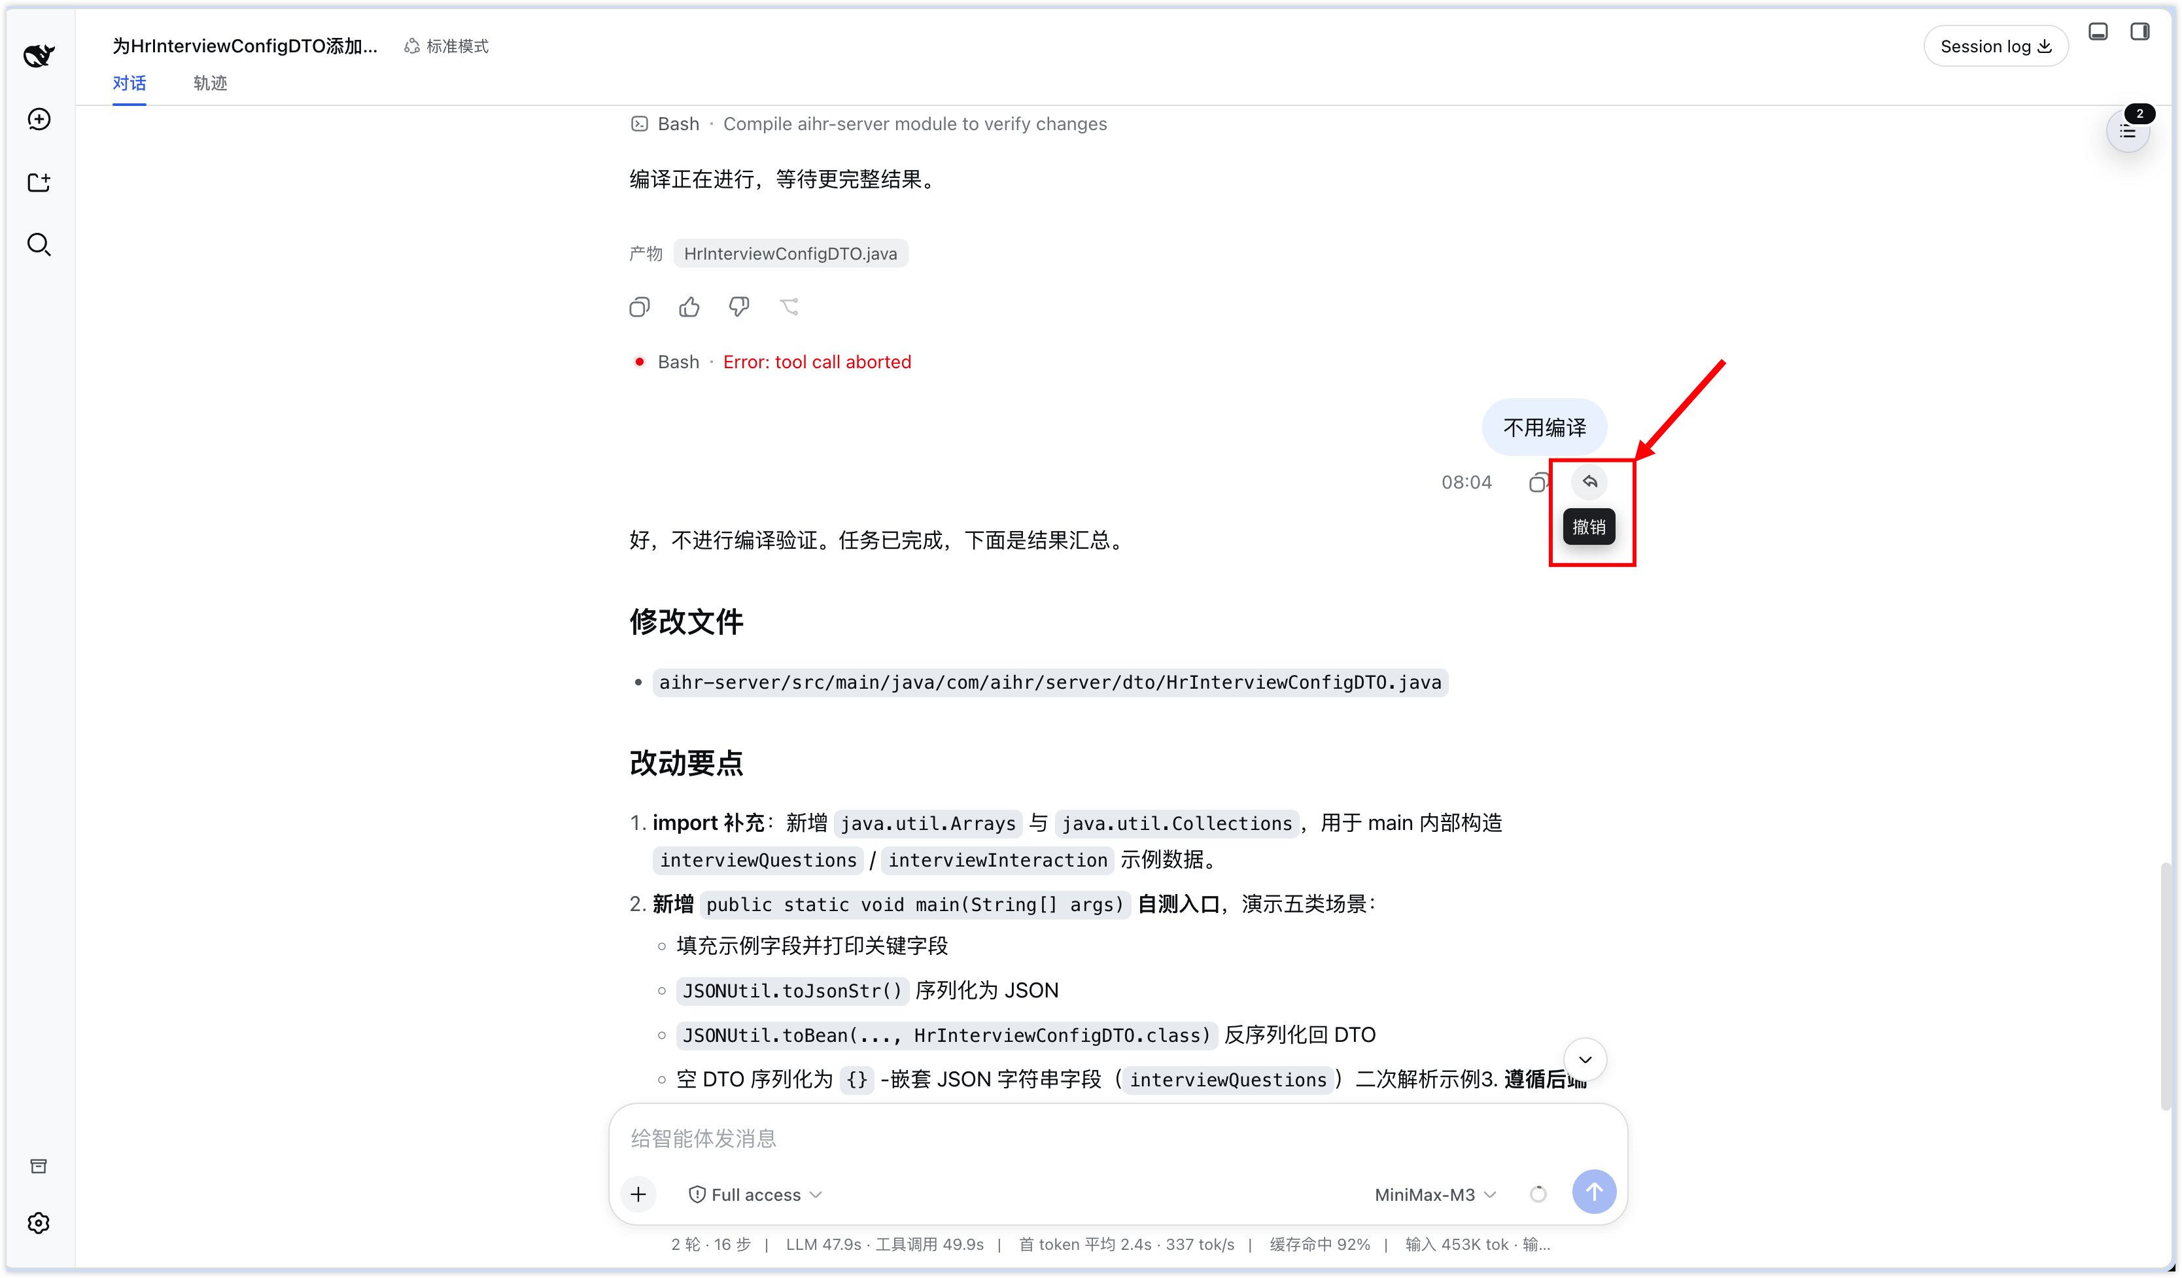This screenshot has width=2182, height=1278.
Task: Click 'Error: tool call aborted' text
Action: click(816, 362)
